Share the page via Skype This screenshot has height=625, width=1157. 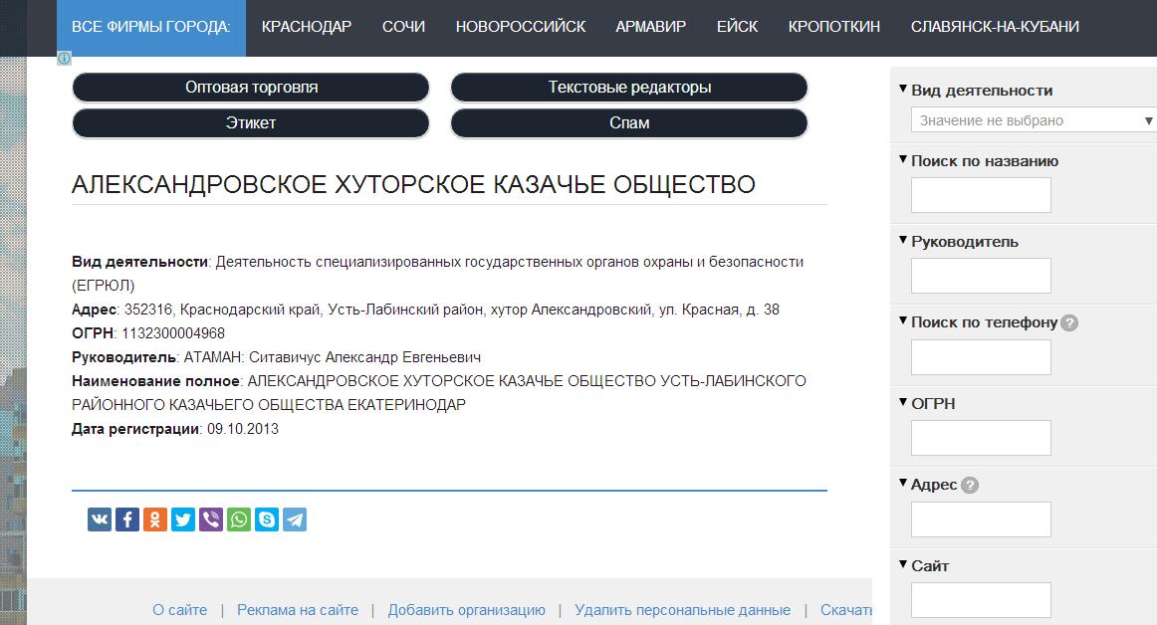pos(267,520)
